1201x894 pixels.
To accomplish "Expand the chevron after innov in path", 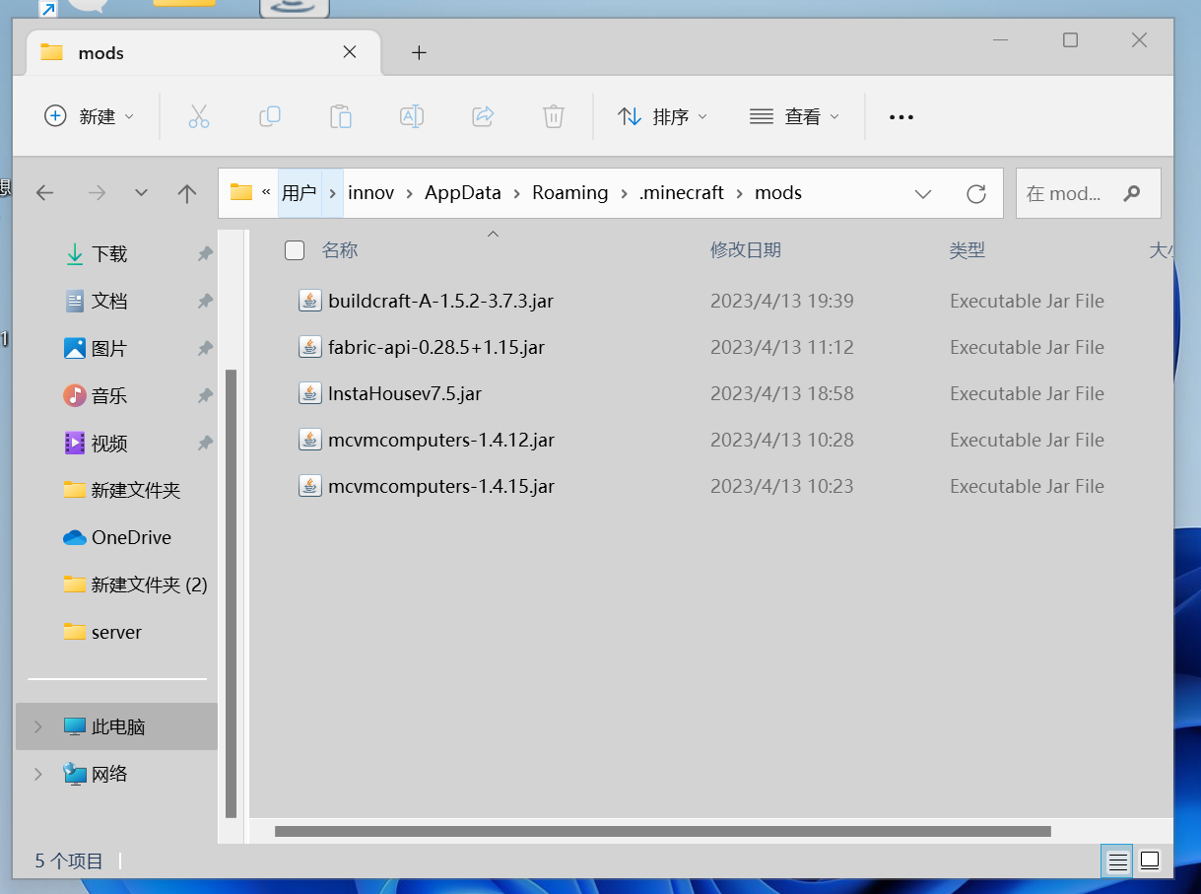I will (x=410, y=193).
